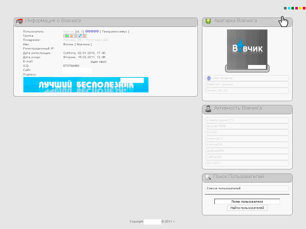Pick the yellow theme color swatch
Image resolution: width=306 pixels, height=229 pixels.
click(x=300, y=8)
